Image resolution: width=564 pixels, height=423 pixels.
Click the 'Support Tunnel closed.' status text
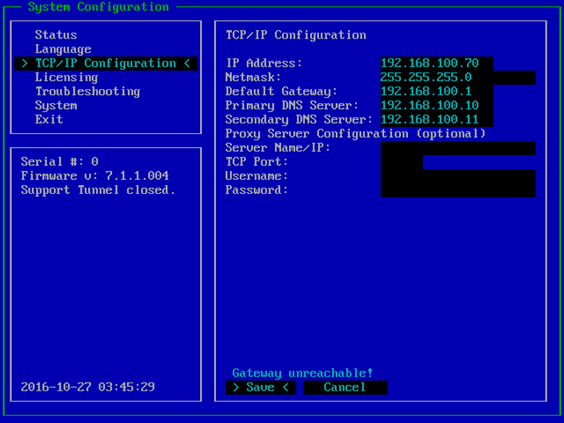(98, 190)
